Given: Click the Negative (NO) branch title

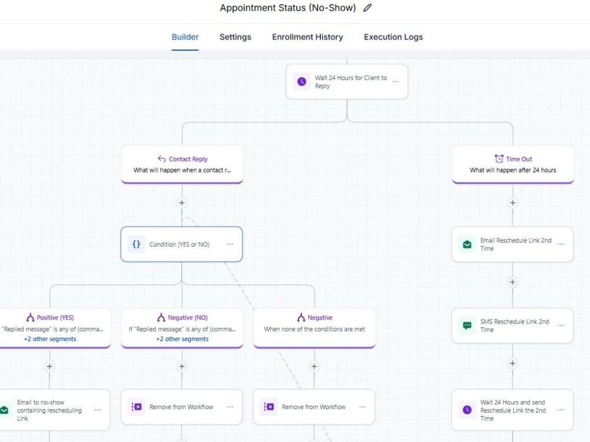Looking at the screenshot, I should pos(188,318).
